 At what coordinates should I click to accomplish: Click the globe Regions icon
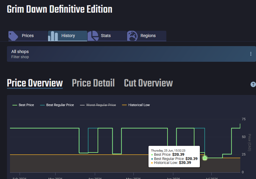[x=133, y=36]
